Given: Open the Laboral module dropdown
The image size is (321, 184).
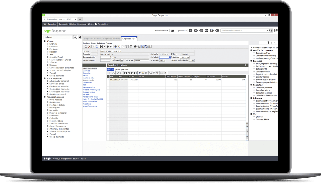Looking at the screenshot, I should pyautogui.click(x=71, y=37).
